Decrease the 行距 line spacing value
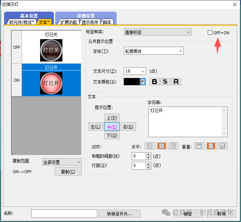This screenshot has width=241, height=222. tap(148, 167)
